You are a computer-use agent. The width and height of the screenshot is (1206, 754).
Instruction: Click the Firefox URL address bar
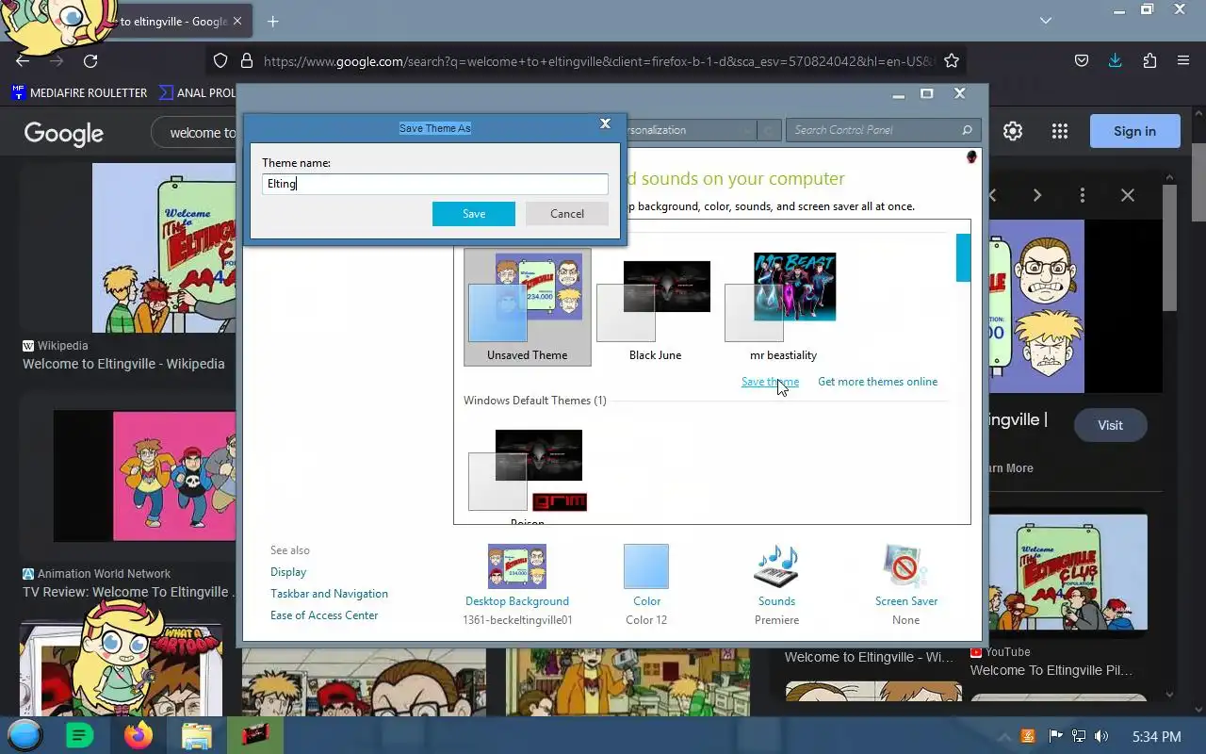coord(599,60)
